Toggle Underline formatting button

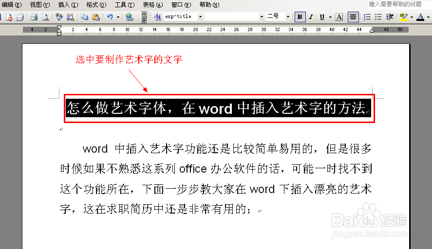[x=322, y=17]
